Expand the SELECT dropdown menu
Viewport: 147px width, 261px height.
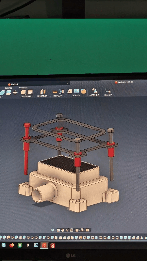click(108, 95)
